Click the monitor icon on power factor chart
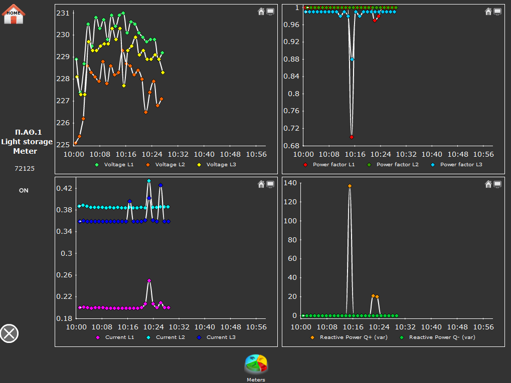Viewport: 511px width, 383px height. tap(497, 12)
